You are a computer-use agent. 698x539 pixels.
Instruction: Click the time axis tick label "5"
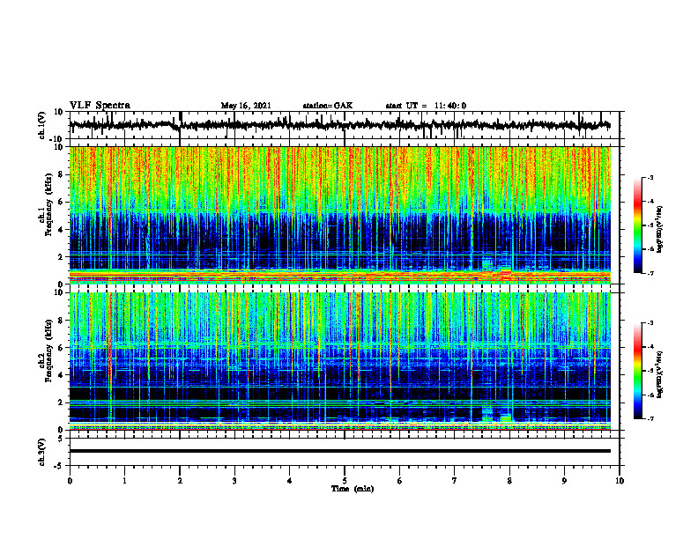[x=345, y=481]
